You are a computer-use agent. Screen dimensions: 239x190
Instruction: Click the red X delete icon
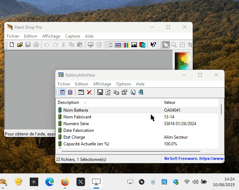(x=89, y=92)
